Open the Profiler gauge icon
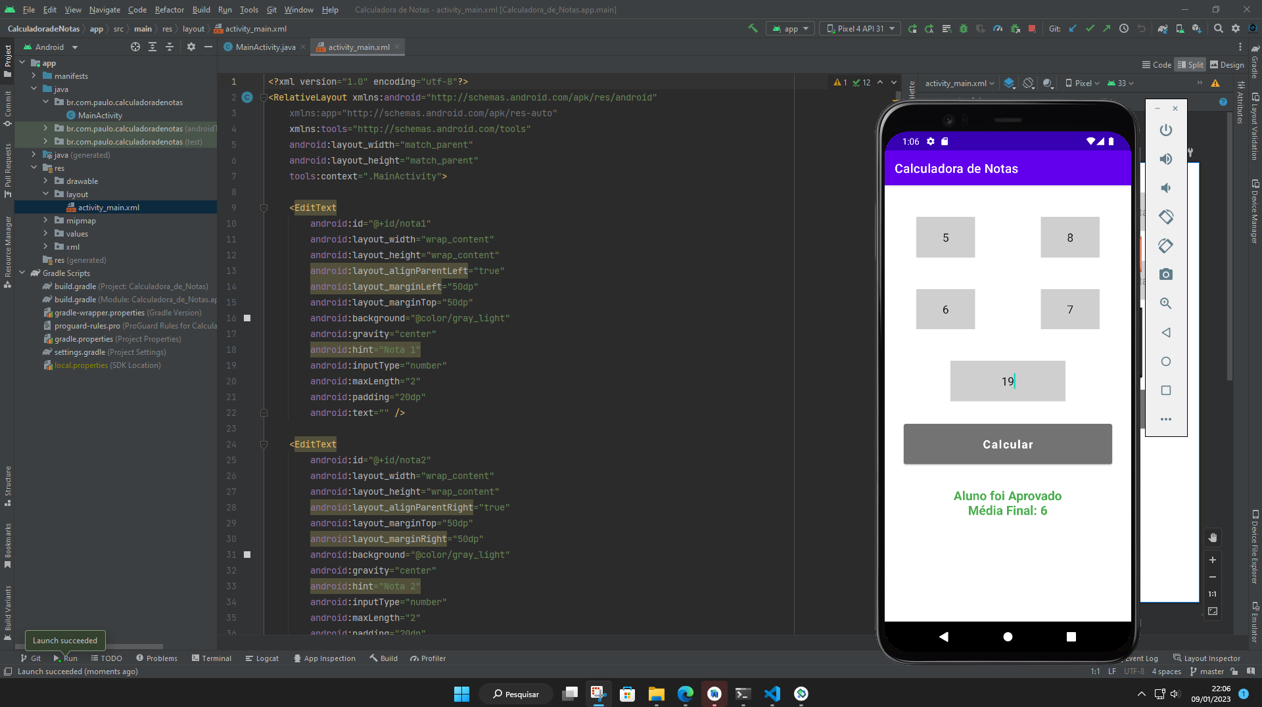Image resolution: width=1262 pixels, height=707 pixels. click(x=998, y=28)
